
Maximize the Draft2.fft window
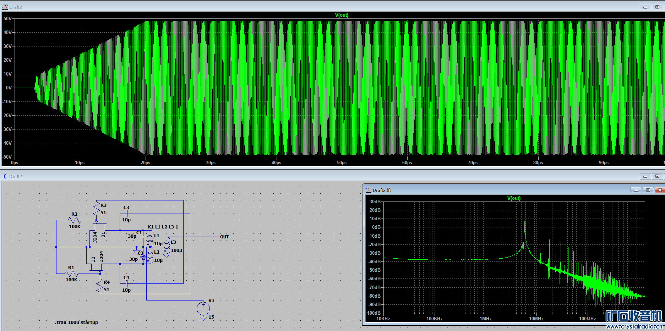(648, 190)
